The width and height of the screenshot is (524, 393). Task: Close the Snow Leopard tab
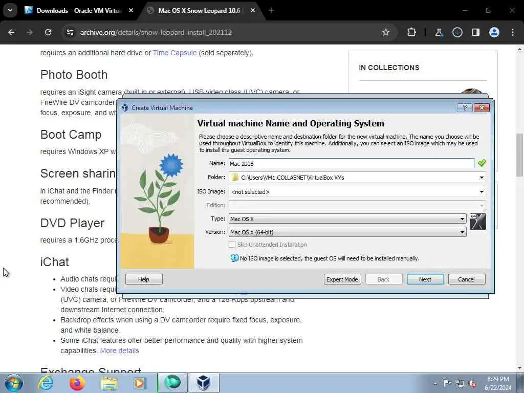coord(253,10)
